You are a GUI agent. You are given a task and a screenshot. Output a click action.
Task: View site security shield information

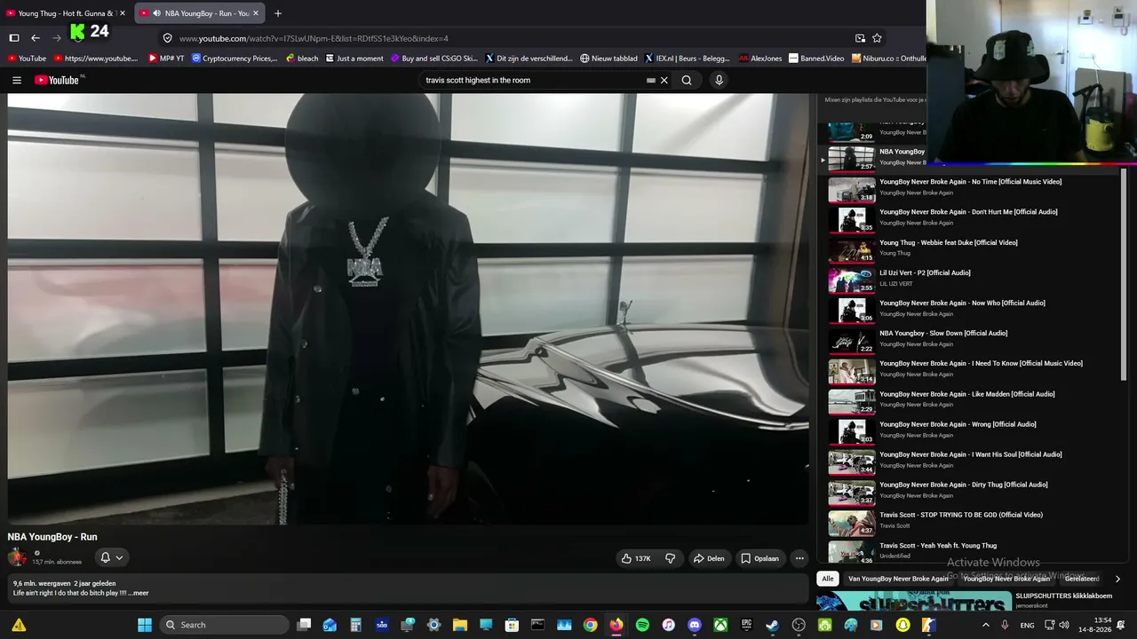click(167, 38)
